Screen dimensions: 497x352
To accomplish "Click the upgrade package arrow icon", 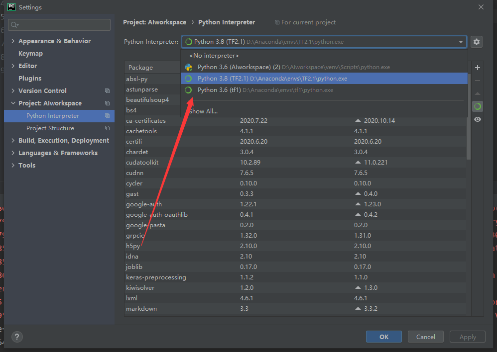I will pyautogui.click(x=478, y=93).
